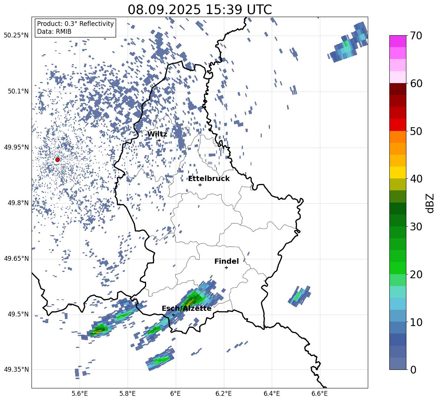Screen dimensions: 439x401
Task: Click the 49.95°N latitude tick label
Action: (16, 147)
